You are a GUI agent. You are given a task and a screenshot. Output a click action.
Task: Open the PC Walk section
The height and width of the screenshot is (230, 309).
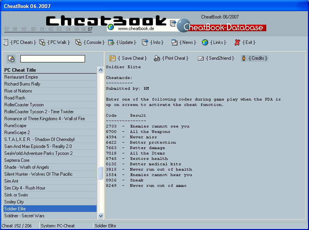click(x=59, y=42)
